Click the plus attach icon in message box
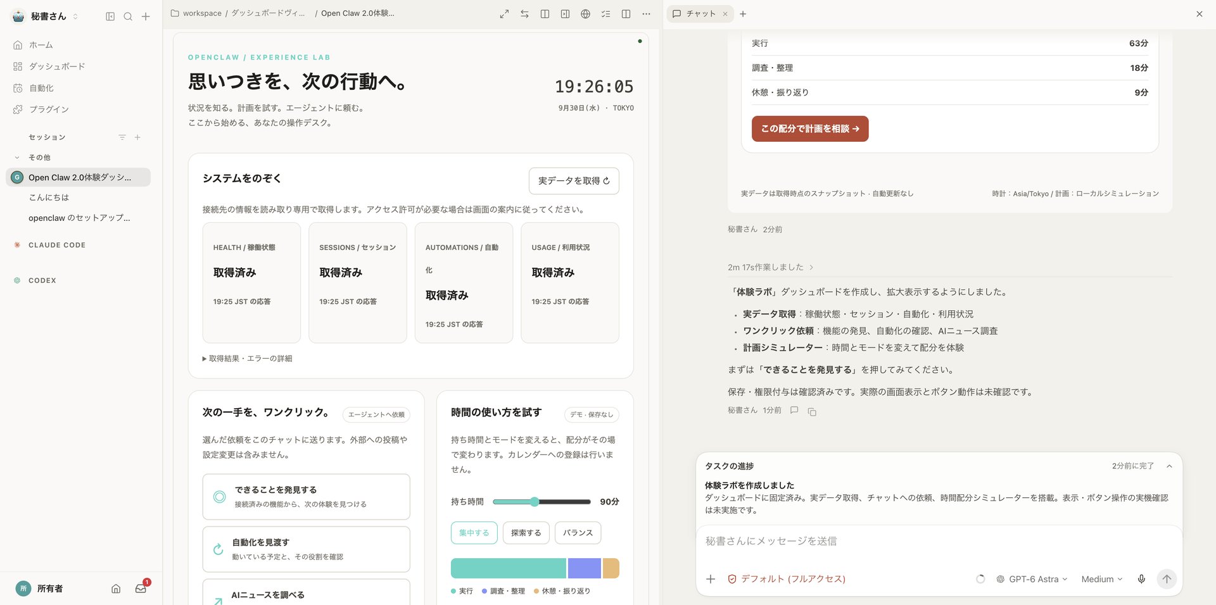1216x605 pixels. click(x=711, y=579)
